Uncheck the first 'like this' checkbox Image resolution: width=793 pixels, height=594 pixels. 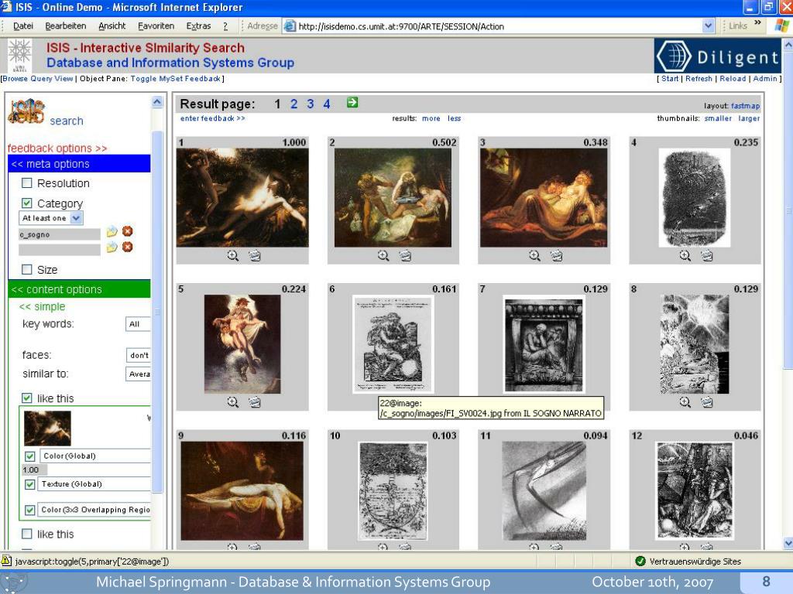click(x=27, y=398)
